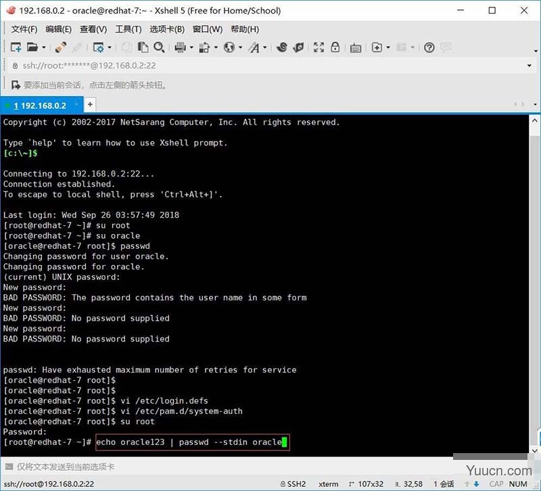Click the blue download arrow status icon
541x491 pixels.
477,484
